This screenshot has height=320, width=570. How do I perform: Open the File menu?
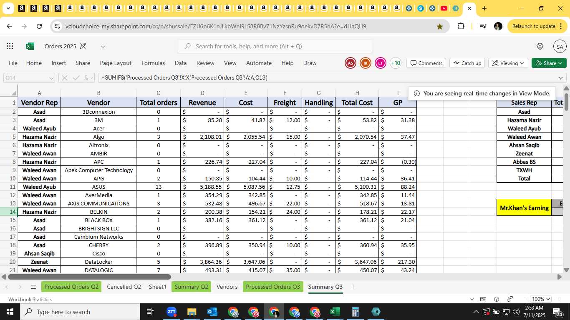(x=13, y=63)
